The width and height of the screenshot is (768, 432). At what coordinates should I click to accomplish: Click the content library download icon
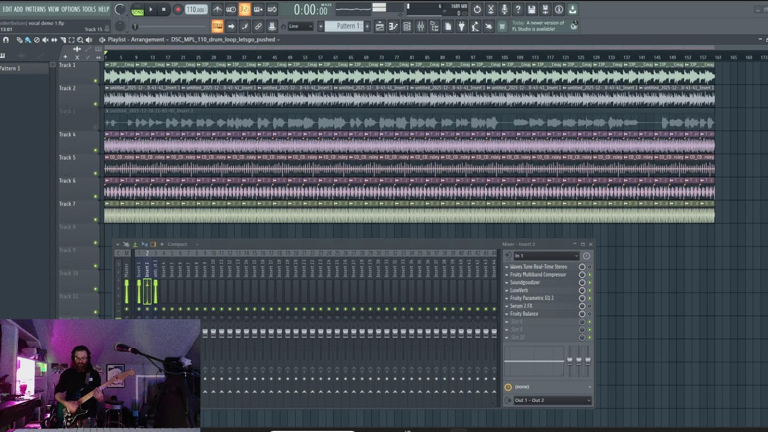tap(572, 9)
